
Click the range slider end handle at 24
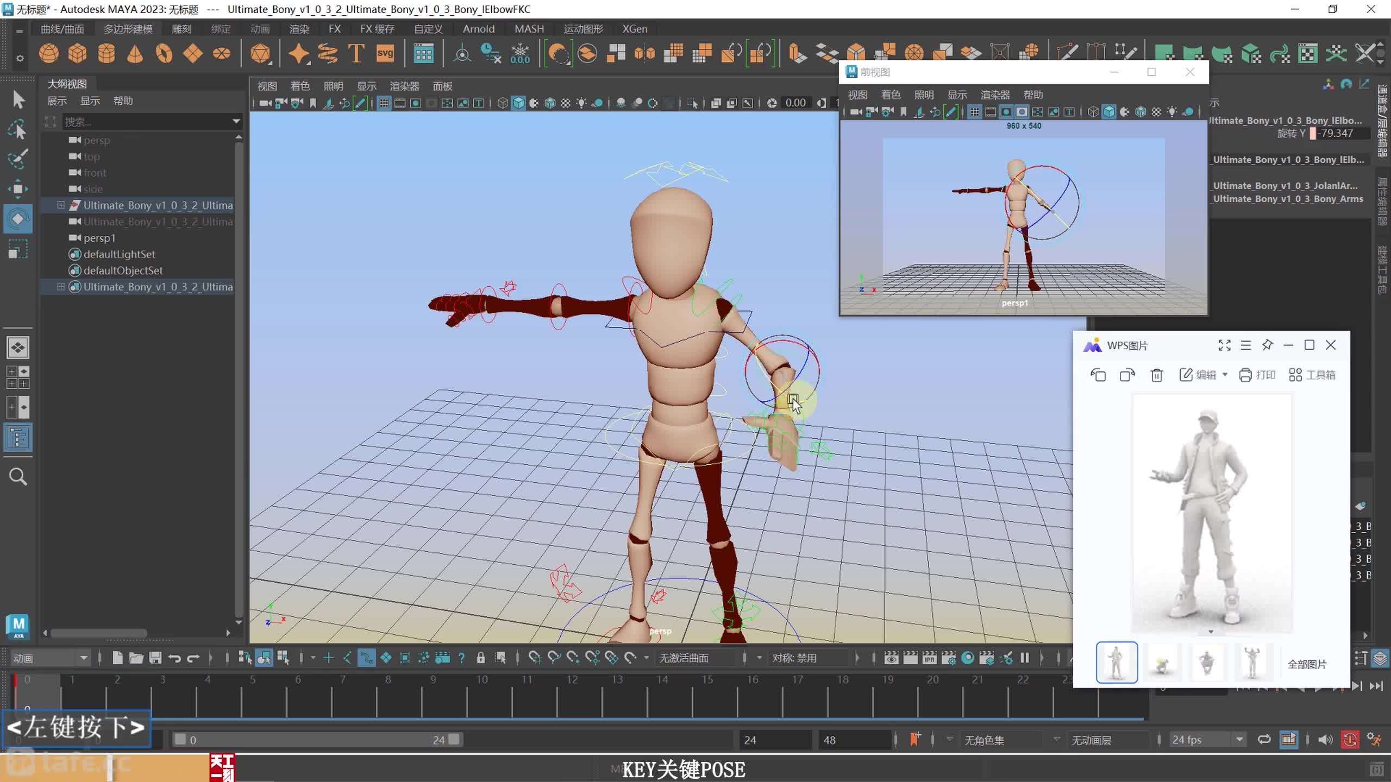click(x=454, y=739)
